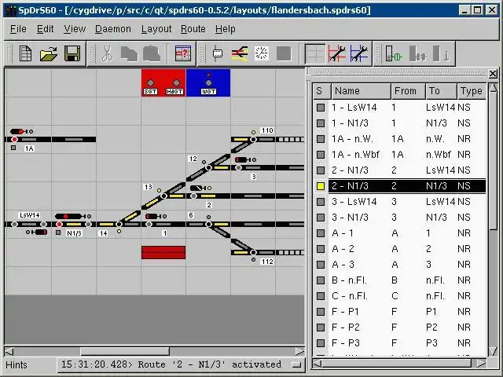Select the red wrench edit tool
The height and width of the screenshot is (377, 503).
click(337, 53)
